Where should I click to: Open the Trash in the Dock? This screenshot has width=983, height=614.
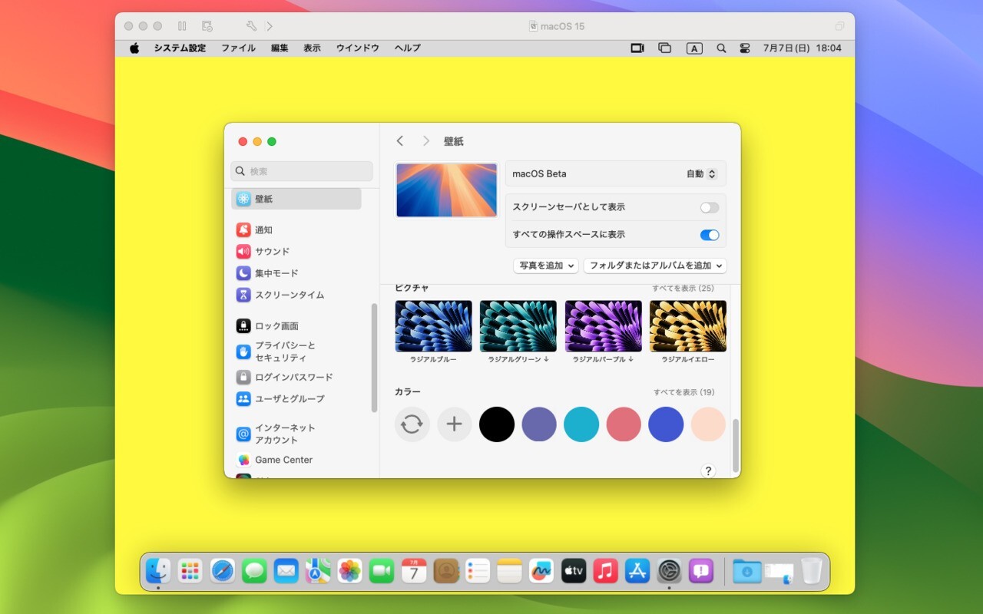click(811, 570)
